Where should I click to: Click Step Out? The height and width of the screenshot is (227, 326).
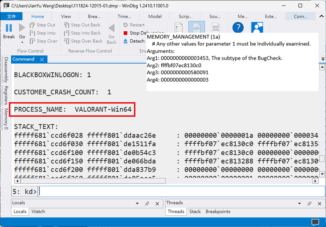[x=42, y=25]
